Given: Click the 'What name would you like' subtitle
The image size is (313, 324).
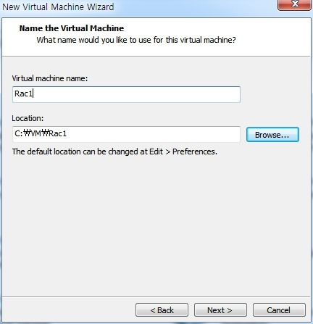Looking at the screenshot, I should tap(136, 40).
